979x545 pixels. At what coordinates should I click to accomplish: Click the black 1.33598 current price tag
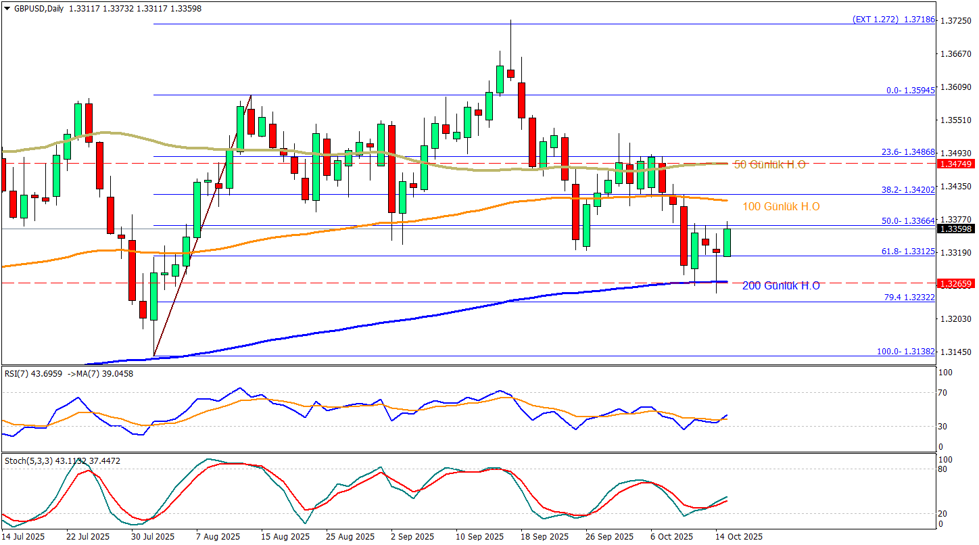(x=955, y=229)
